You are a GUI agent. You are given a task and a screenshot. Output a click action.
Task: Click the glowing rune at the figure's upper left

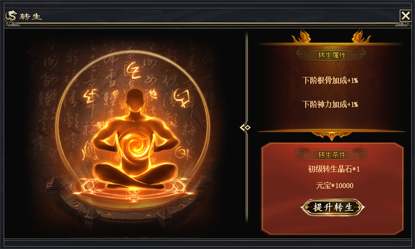90,96
